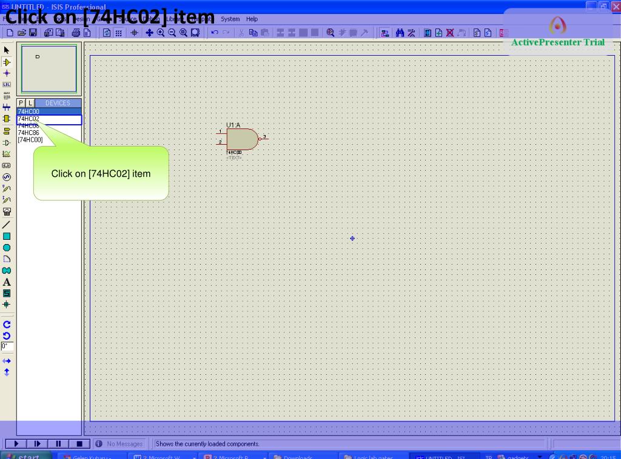The width and height of the screenshot is (621, 459).
Task: Select the Junction Dot Mode tool
Action: (x=6, y=73)
